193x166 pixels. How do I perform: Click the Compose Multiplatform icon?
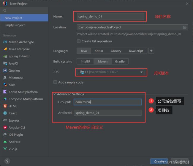pos(5,99)
